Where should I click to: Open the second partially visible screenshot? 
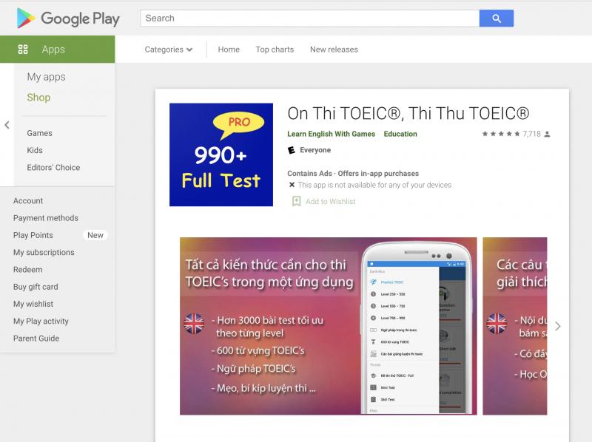(515, 326)
